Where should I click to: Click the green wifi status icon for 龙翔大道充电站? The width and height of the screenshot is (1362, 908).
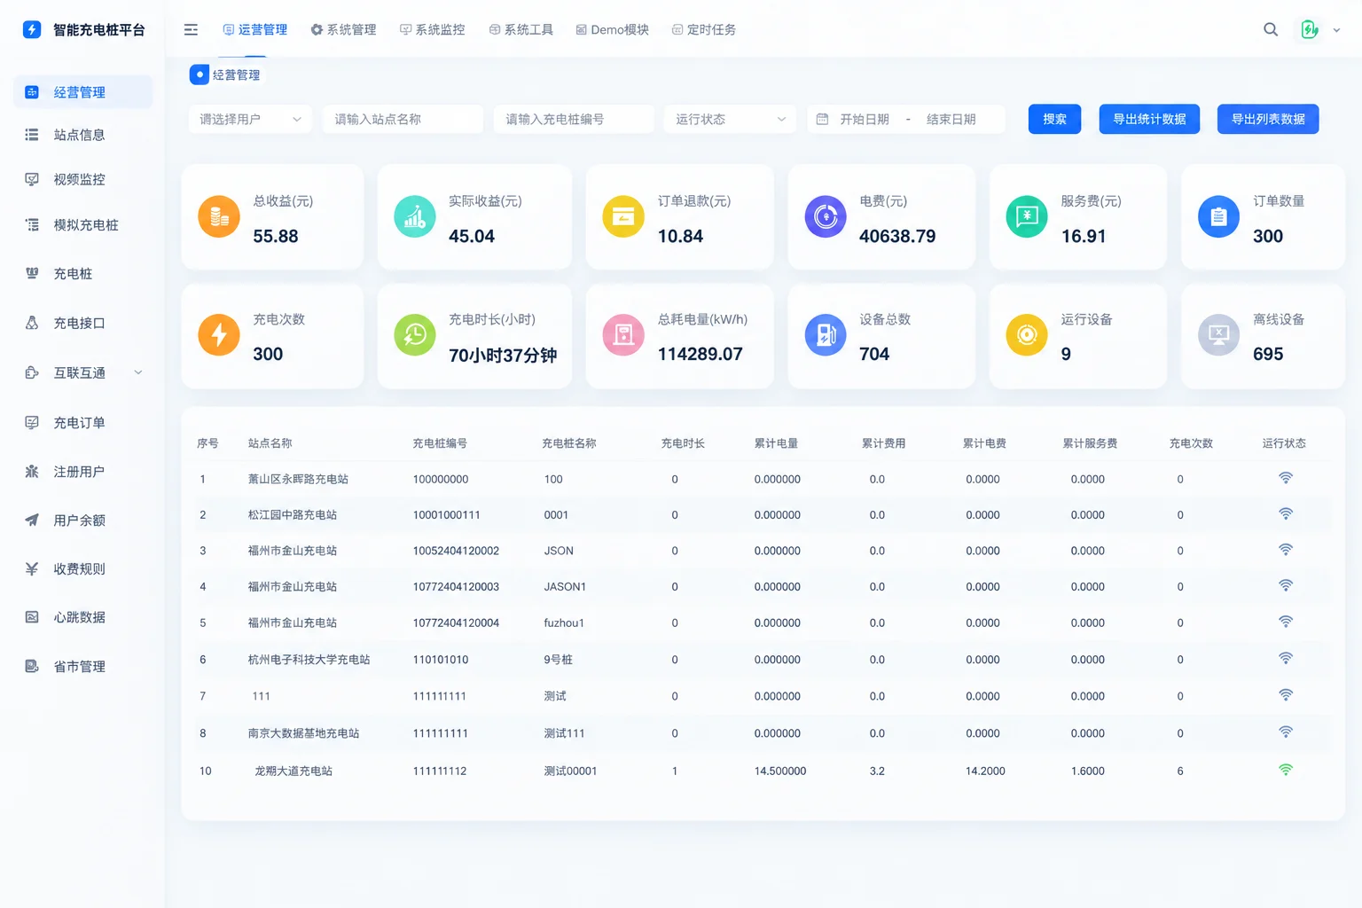click(1286, 770)
